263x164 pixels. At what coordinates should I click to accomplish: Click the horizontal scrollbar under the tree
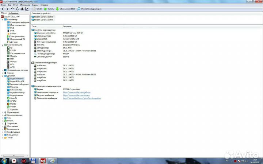pyautogui.click(x=15, y=156)
